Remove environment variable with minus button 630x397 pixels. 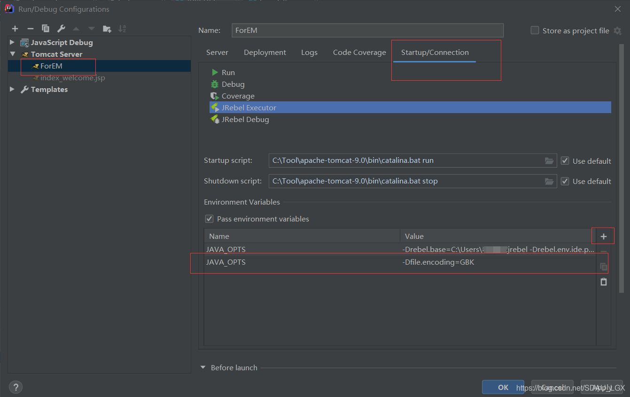[x=604, y=252]
